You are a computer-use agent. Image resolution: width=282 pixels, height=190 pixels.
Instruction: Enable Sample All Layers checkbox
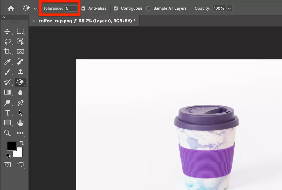coord(148,8)
